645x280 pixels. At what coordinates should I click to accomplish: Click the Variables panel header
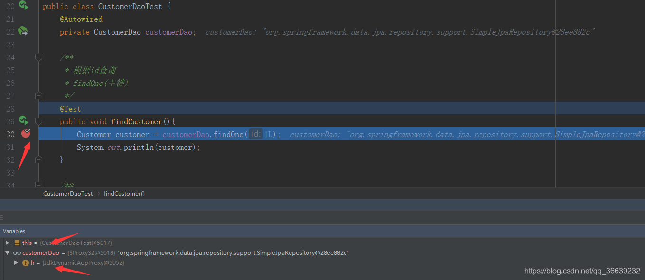tap(14, 231)
